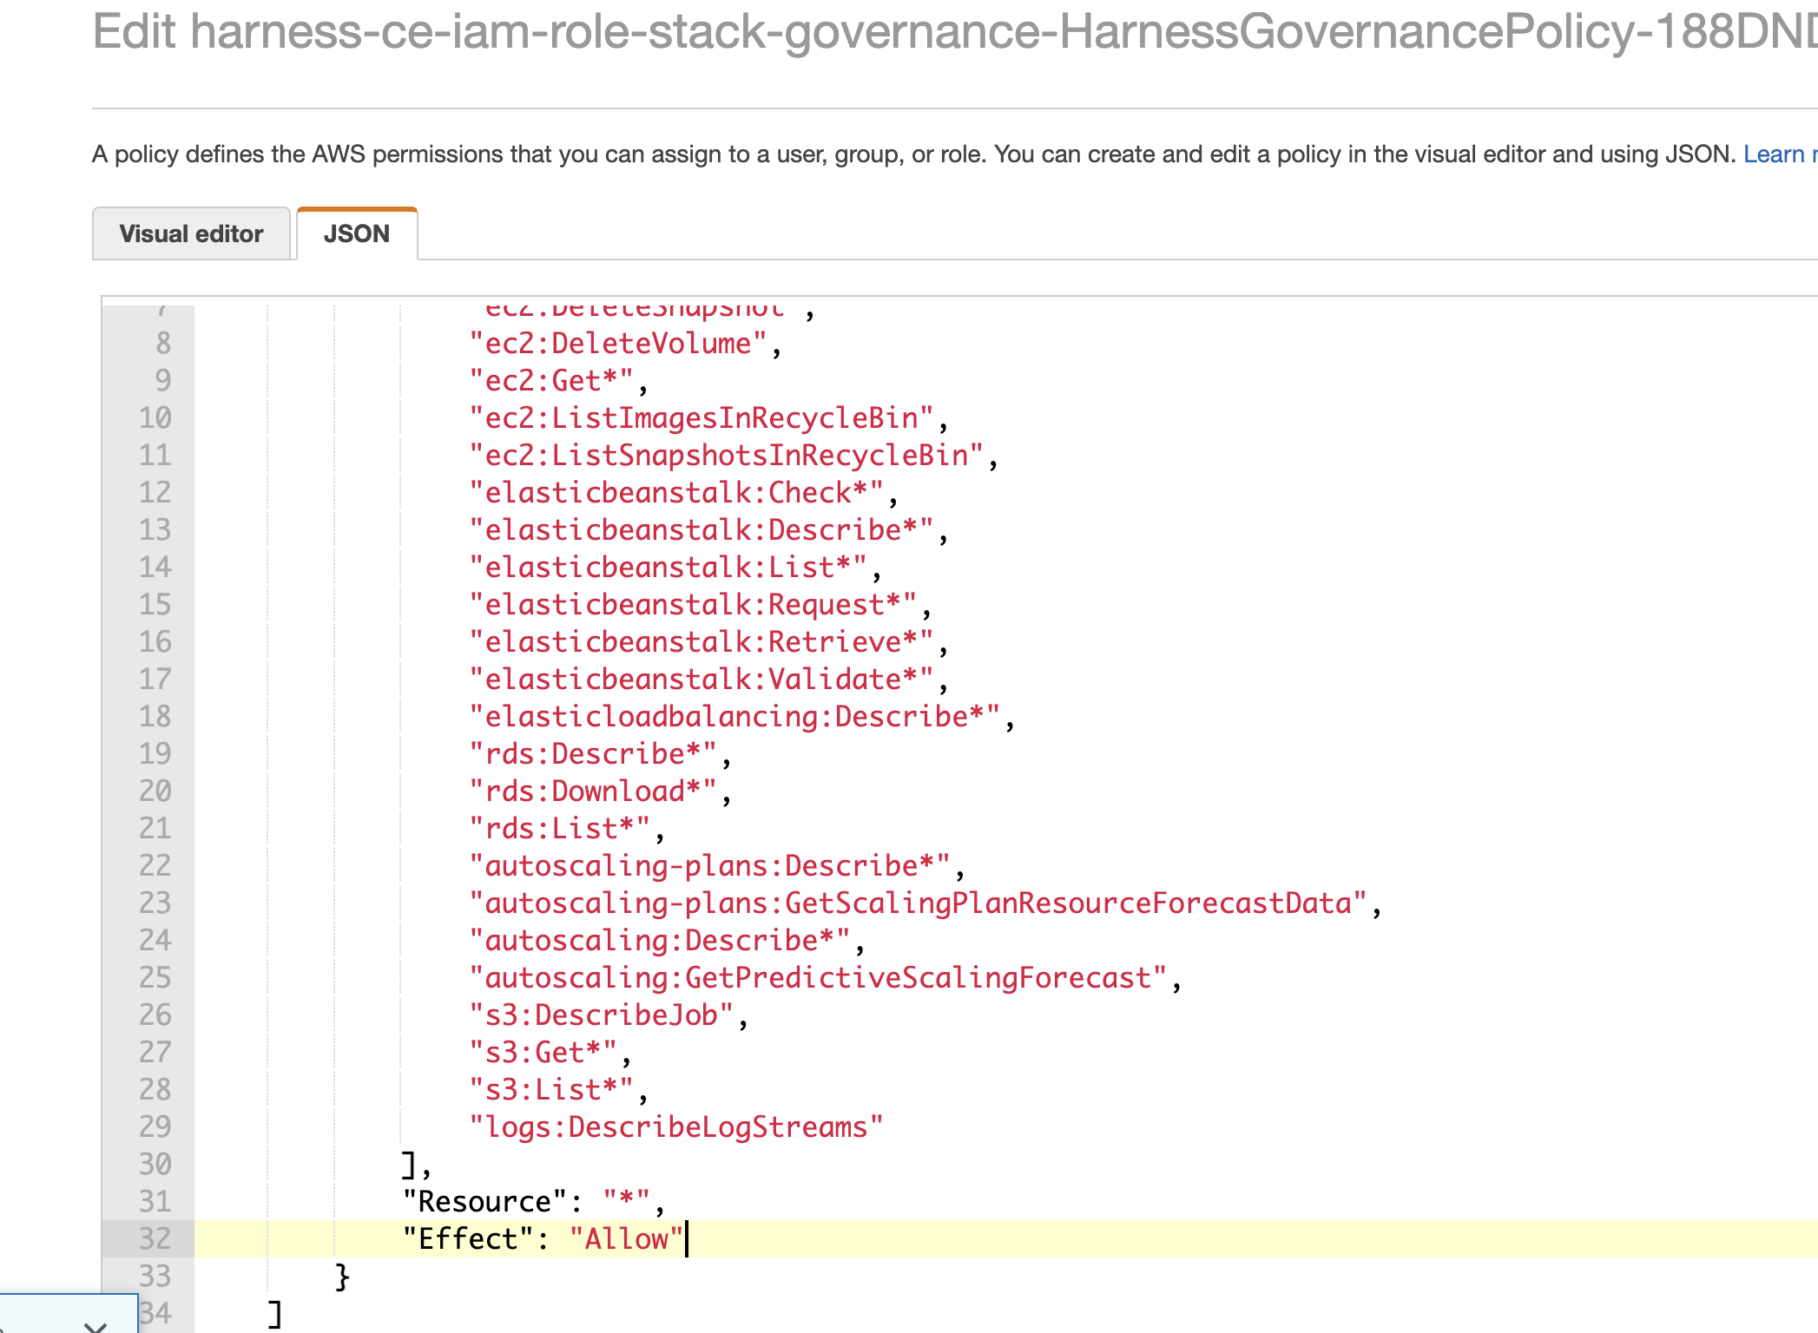Switch to the Visual editor tab

click(191, 233)
